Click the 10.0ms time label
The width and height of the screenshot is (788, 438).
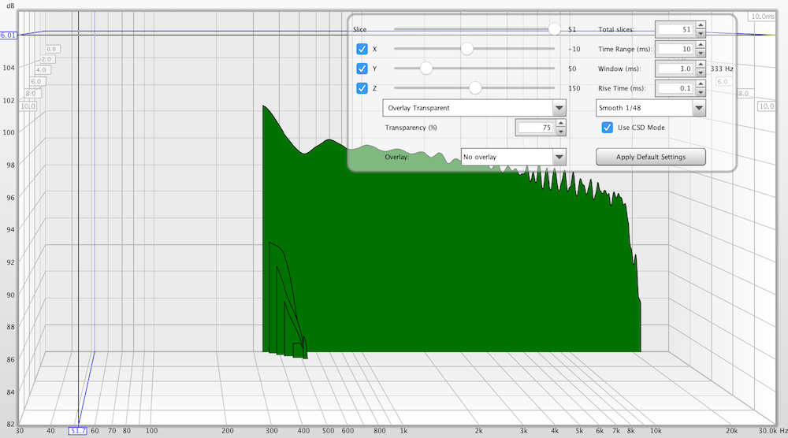[x=762, y=17]
